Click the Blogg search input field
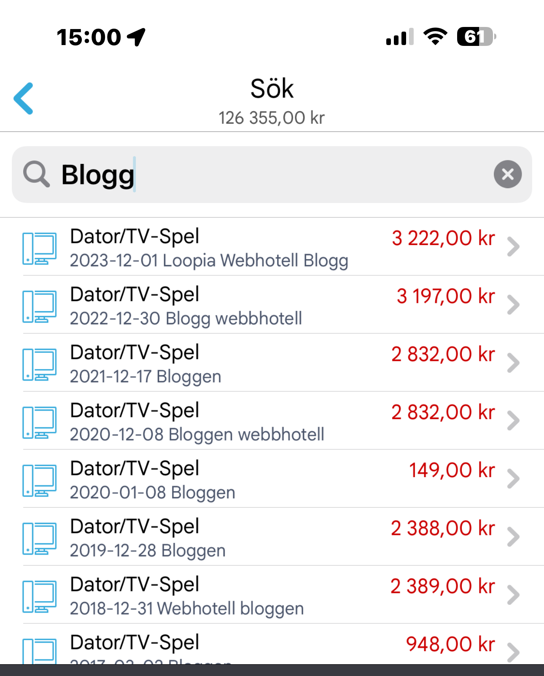The image size is (544, 676). [272, 174]
